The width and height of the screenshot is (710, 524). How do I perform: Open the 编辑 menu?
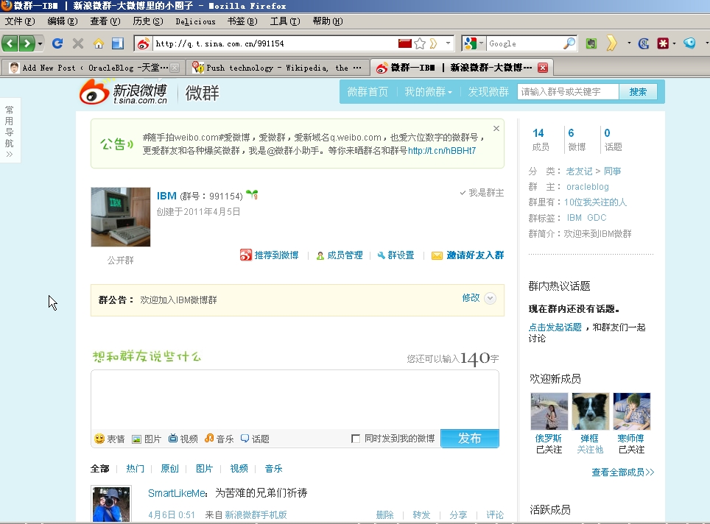63,21
